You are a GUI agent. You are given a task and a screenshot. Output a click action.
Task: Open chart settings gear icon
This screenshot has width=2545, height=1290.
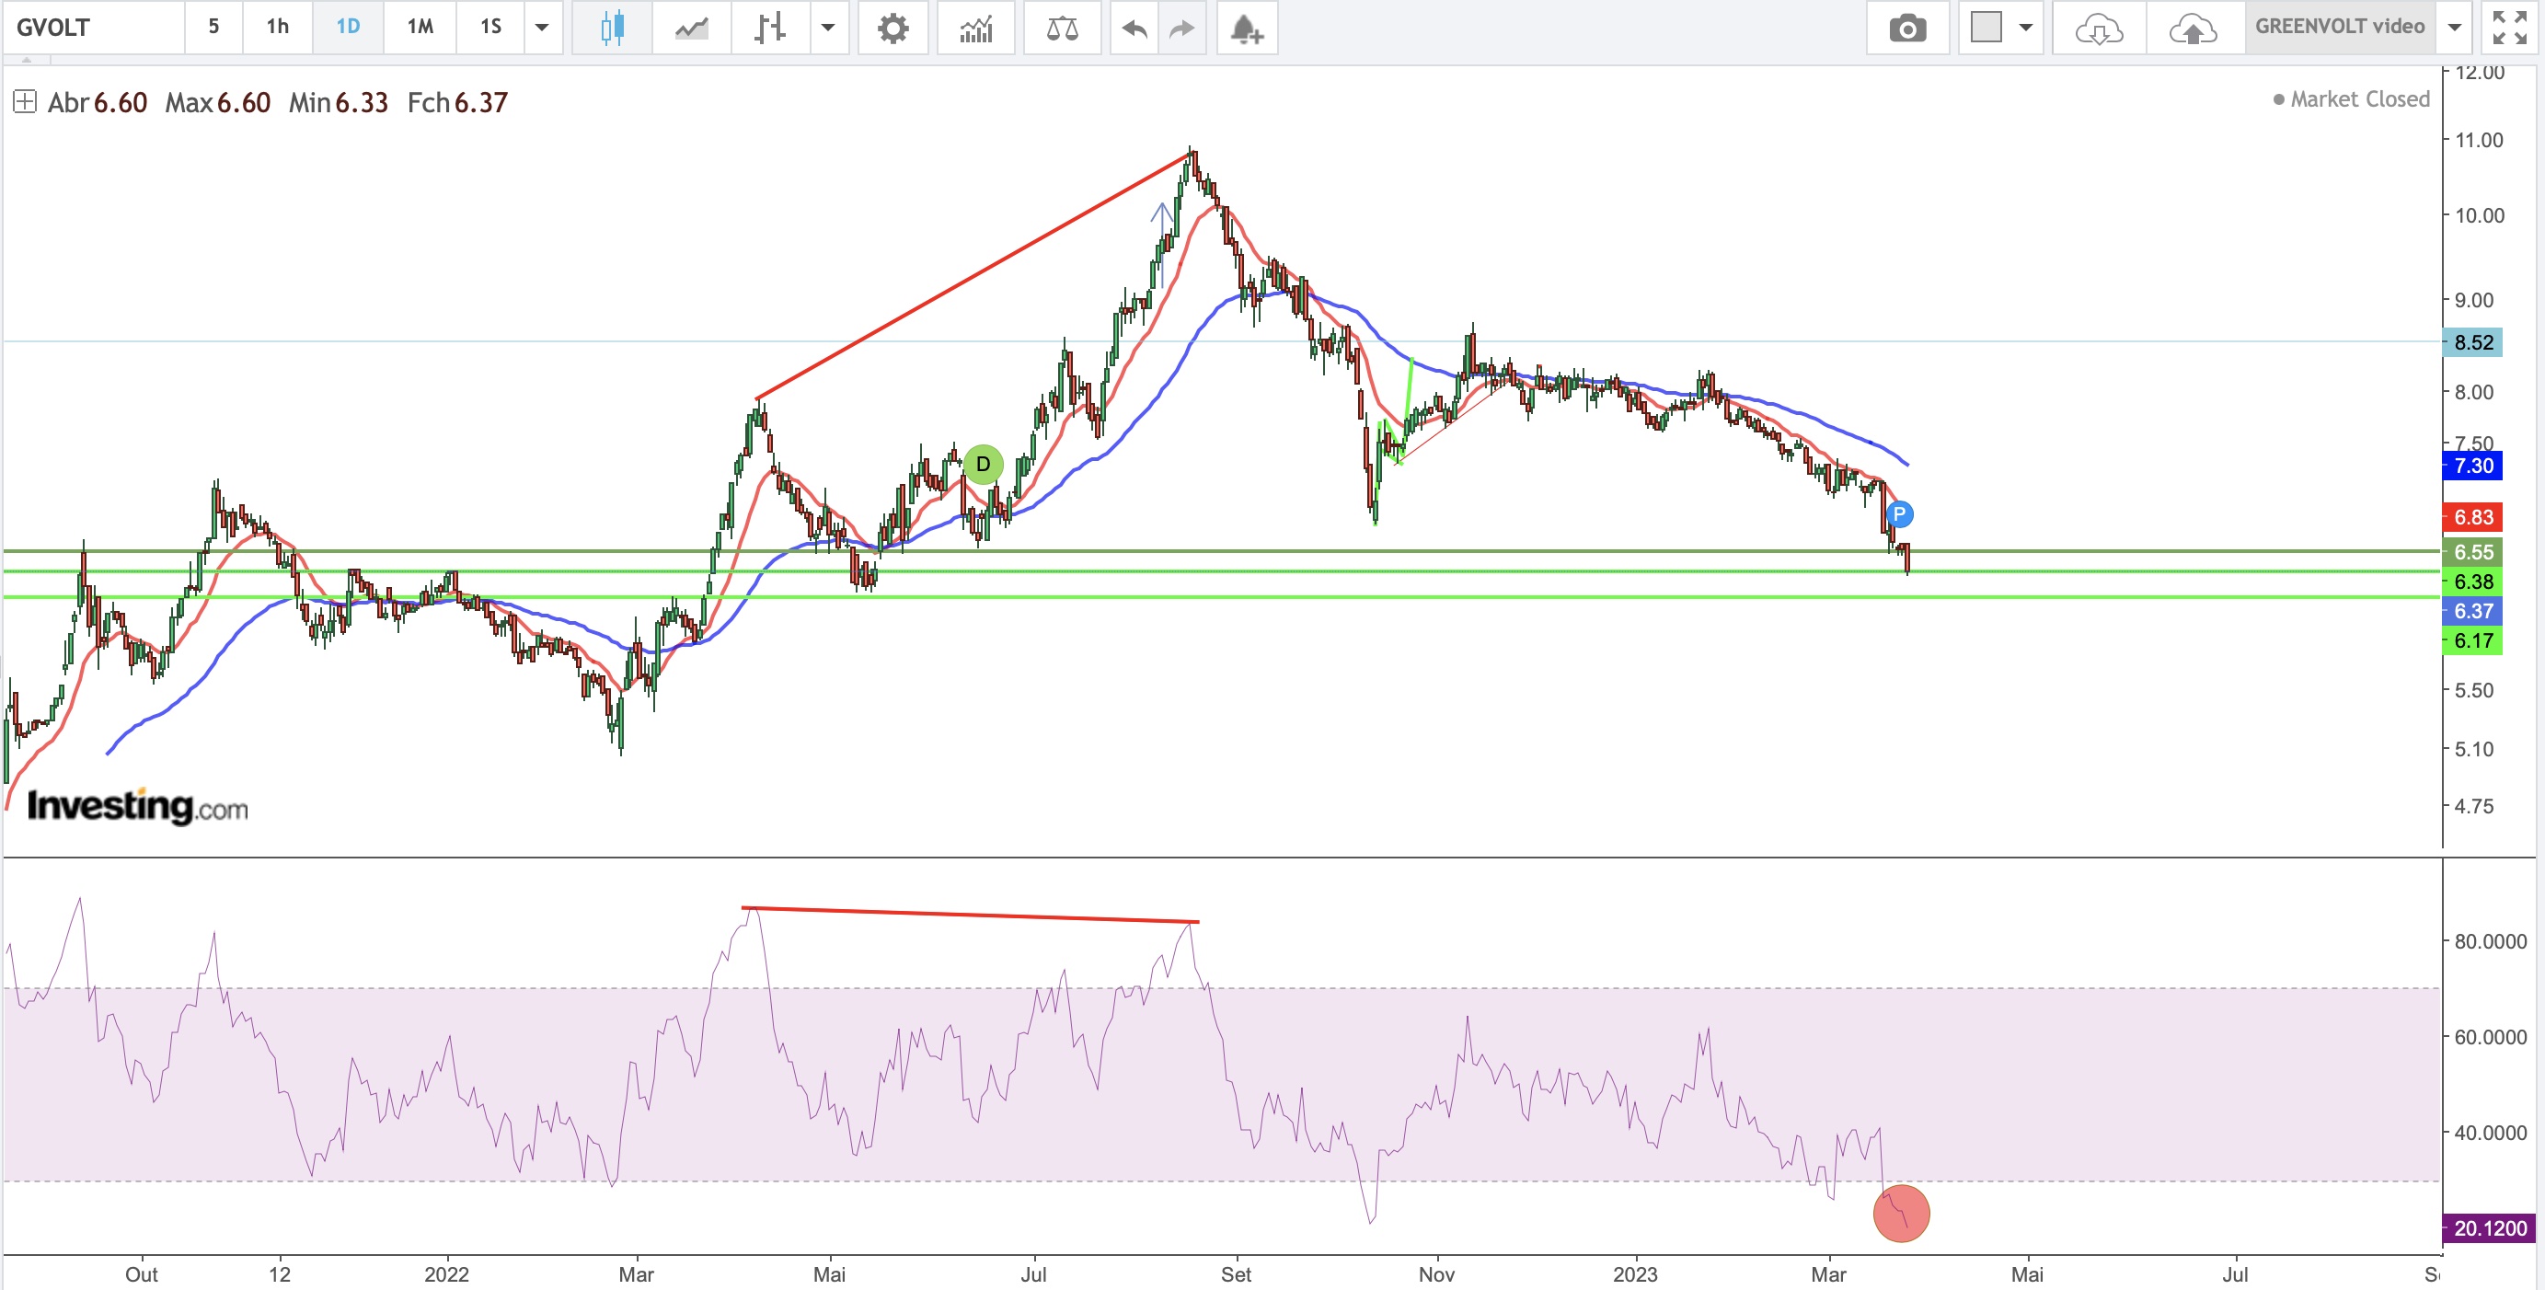(x=892, y=28)
